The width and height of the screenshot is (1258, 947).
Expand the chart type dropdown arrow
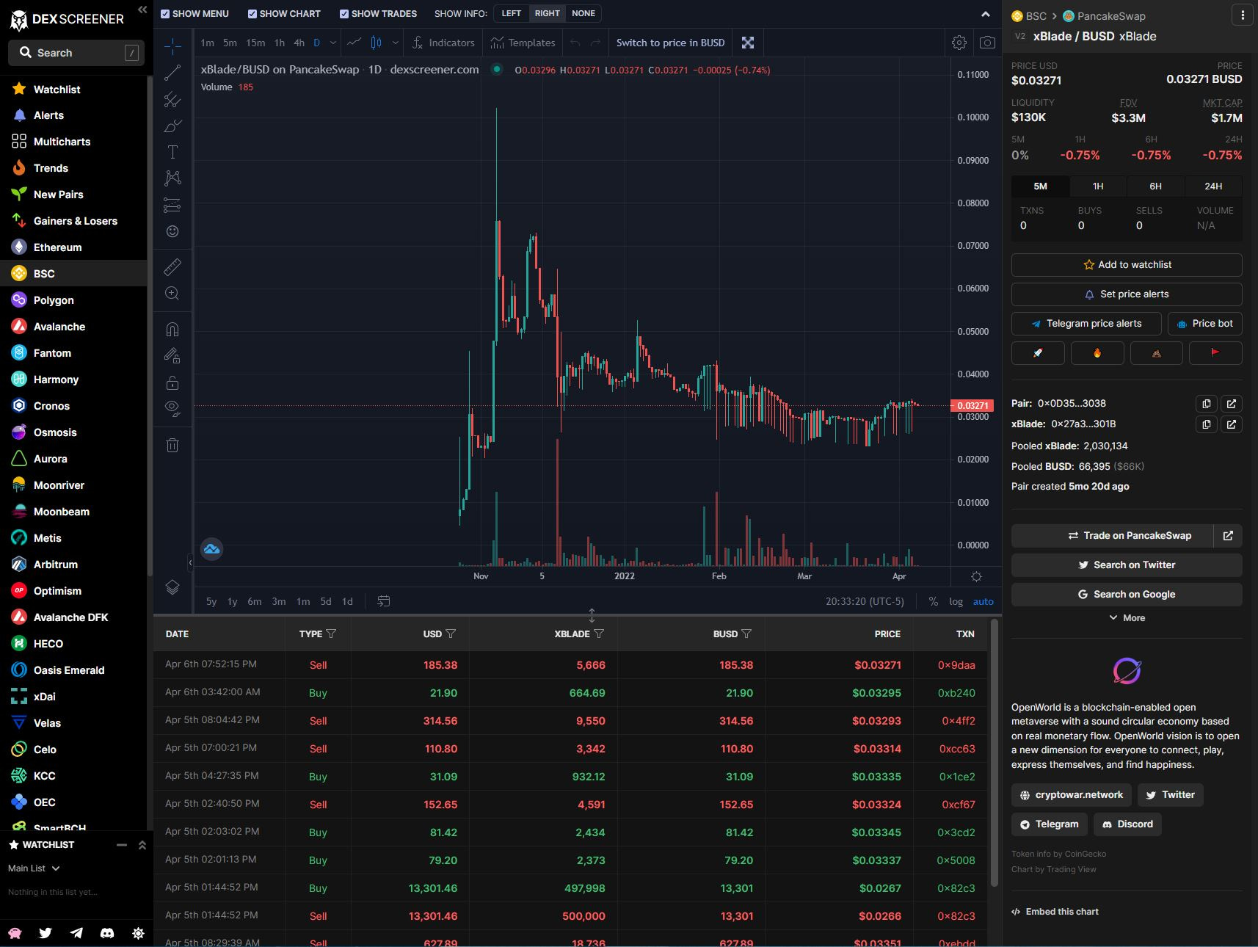(396, 43)
